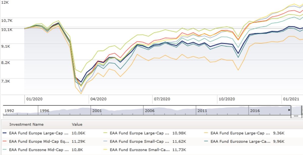Select the EAA Fund Eurozone Small-Cap legend entry
This screenshot has height=155, width=303.
[x=140, y=150]
